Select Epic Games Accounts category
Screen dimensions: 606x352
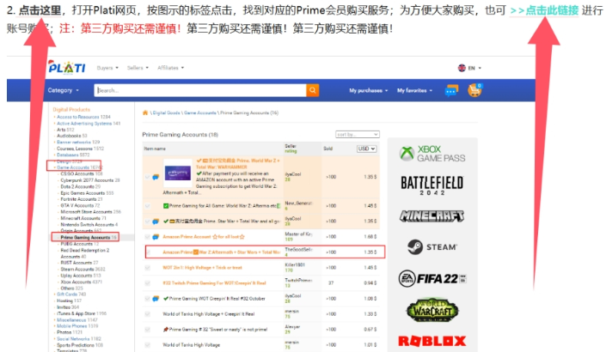(83, 193)
